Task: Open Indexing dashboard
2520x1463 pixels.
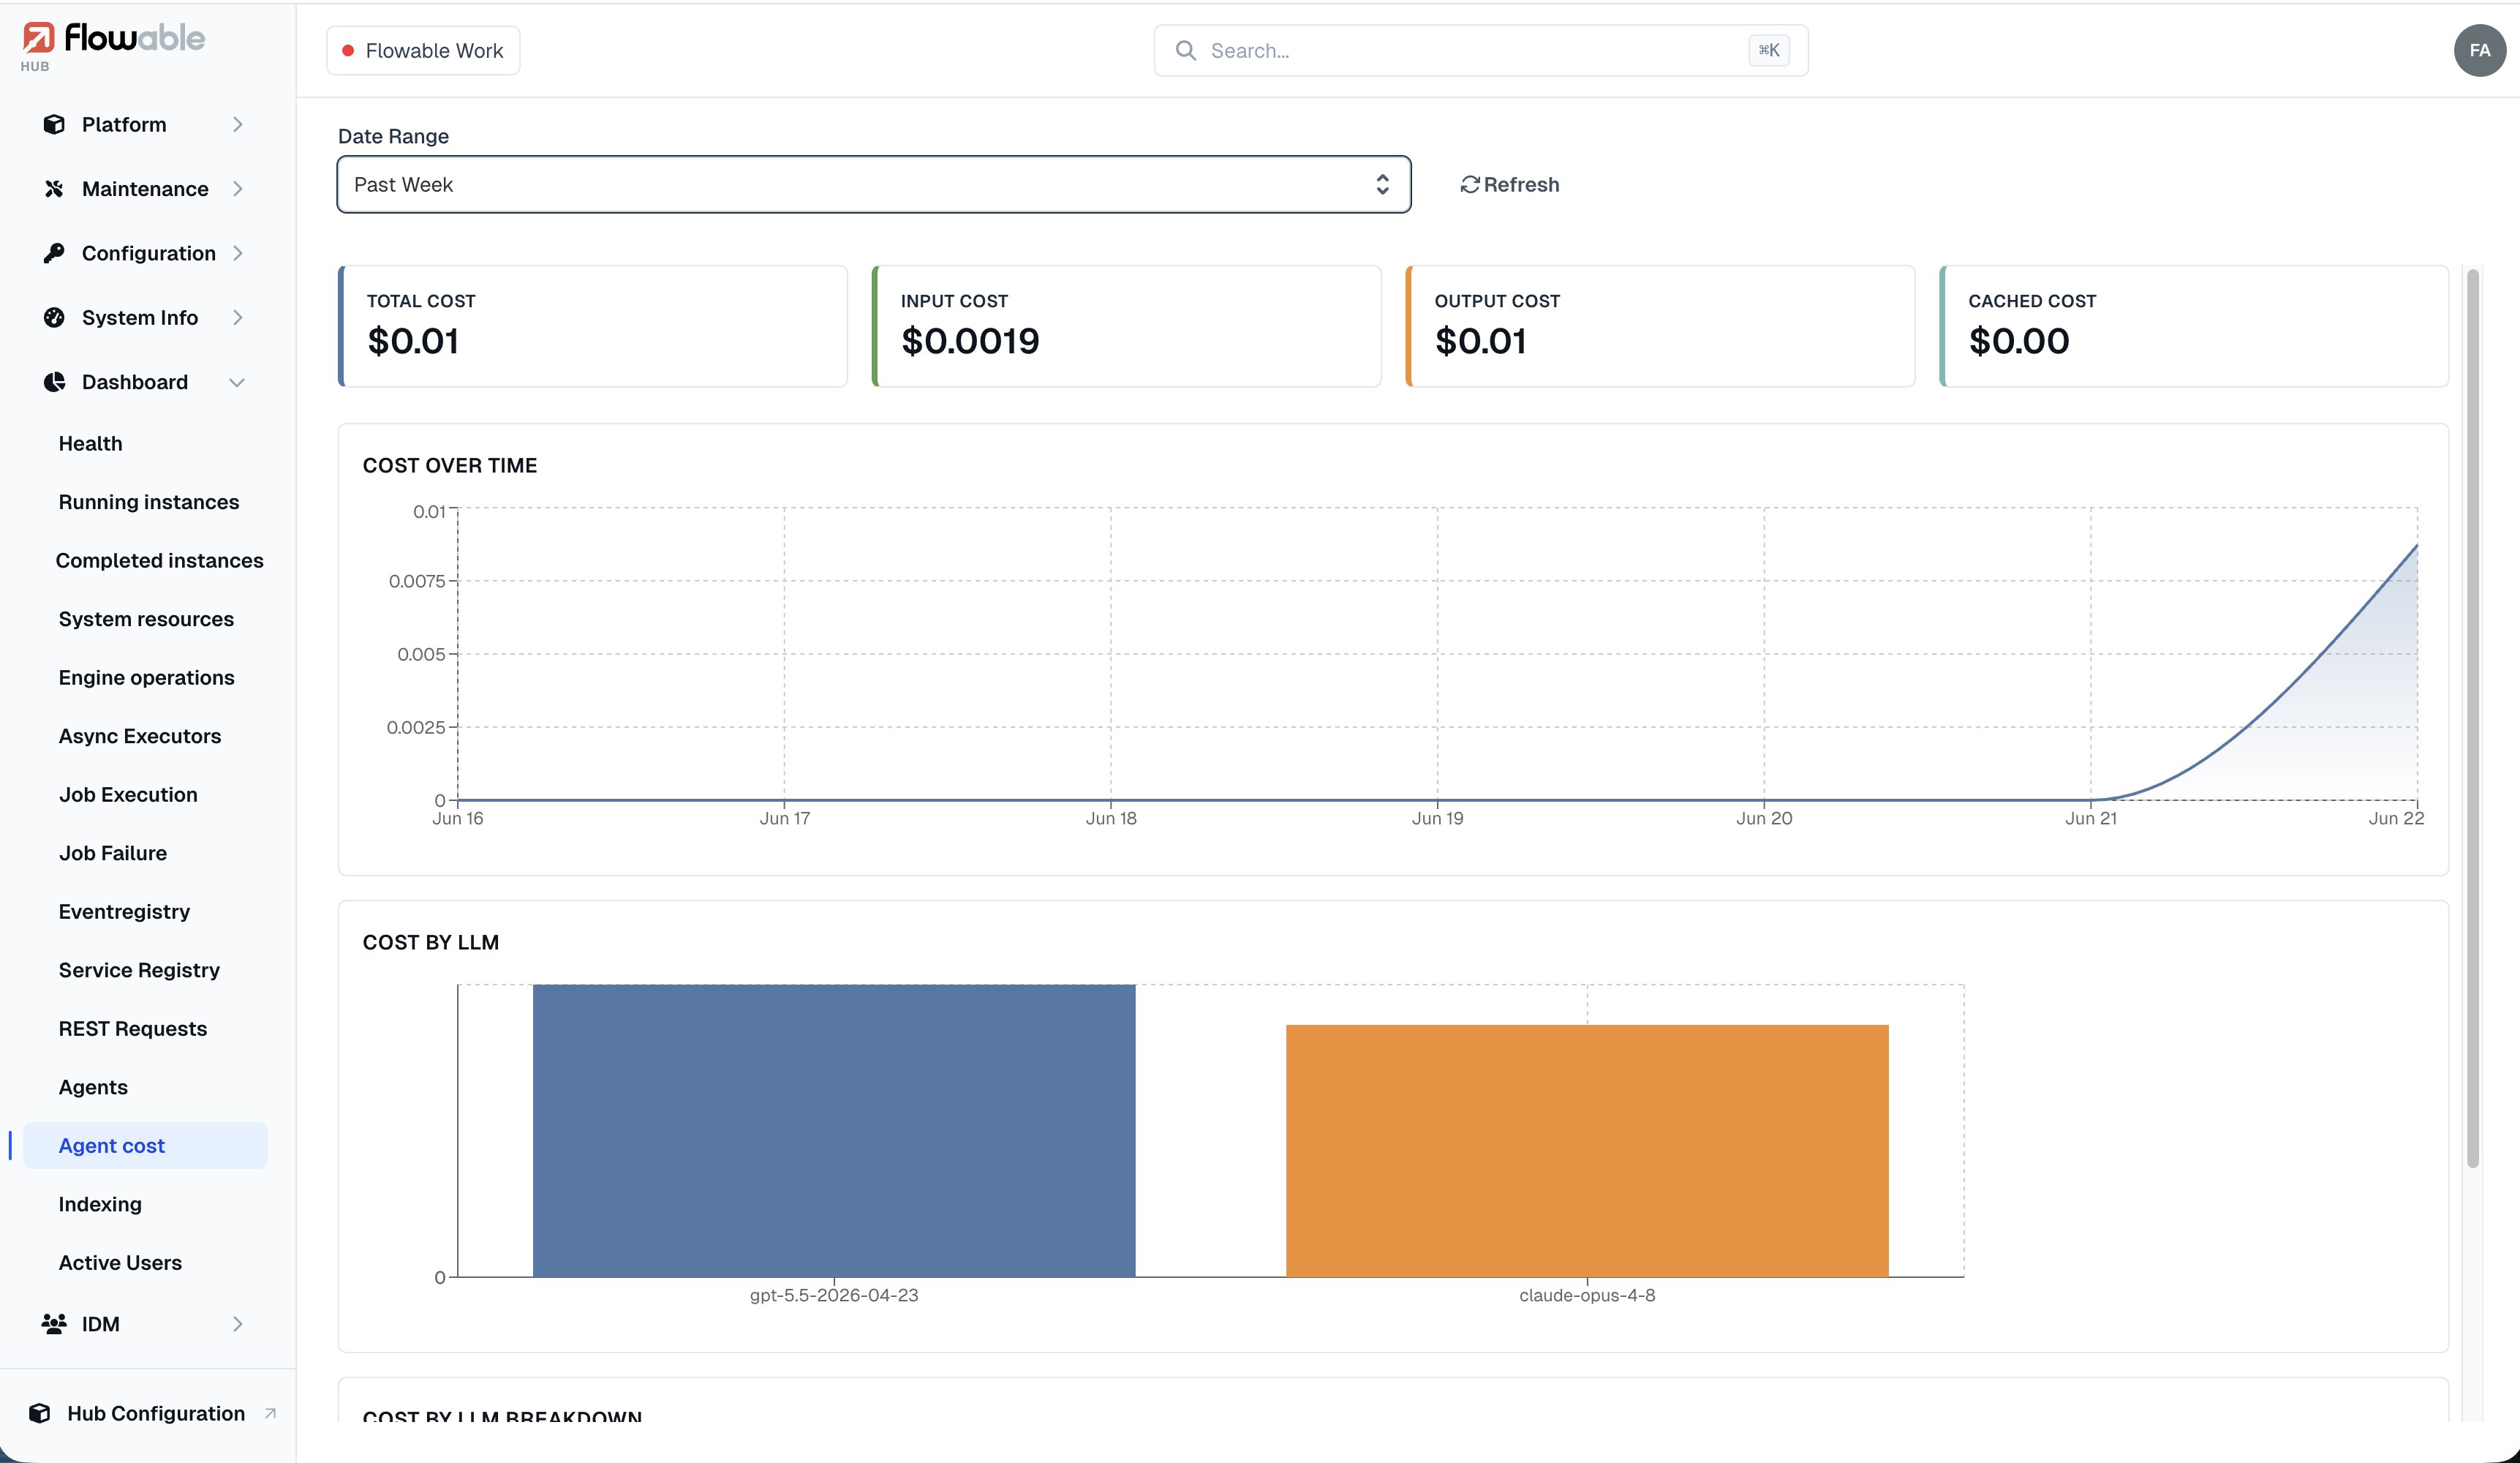Action: click(100, 1204)
